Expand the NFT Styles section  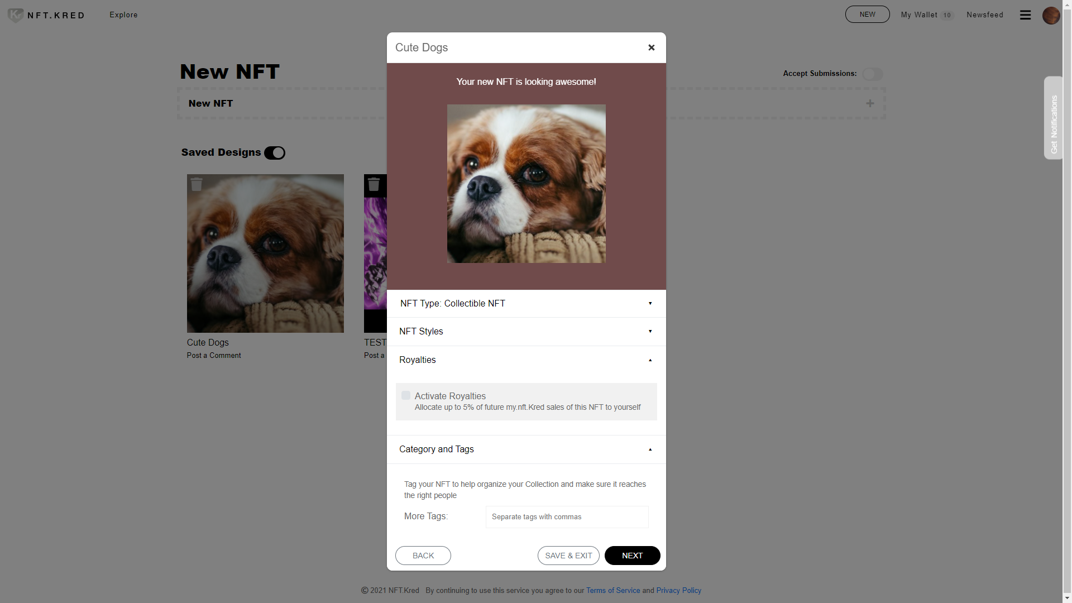526,332
